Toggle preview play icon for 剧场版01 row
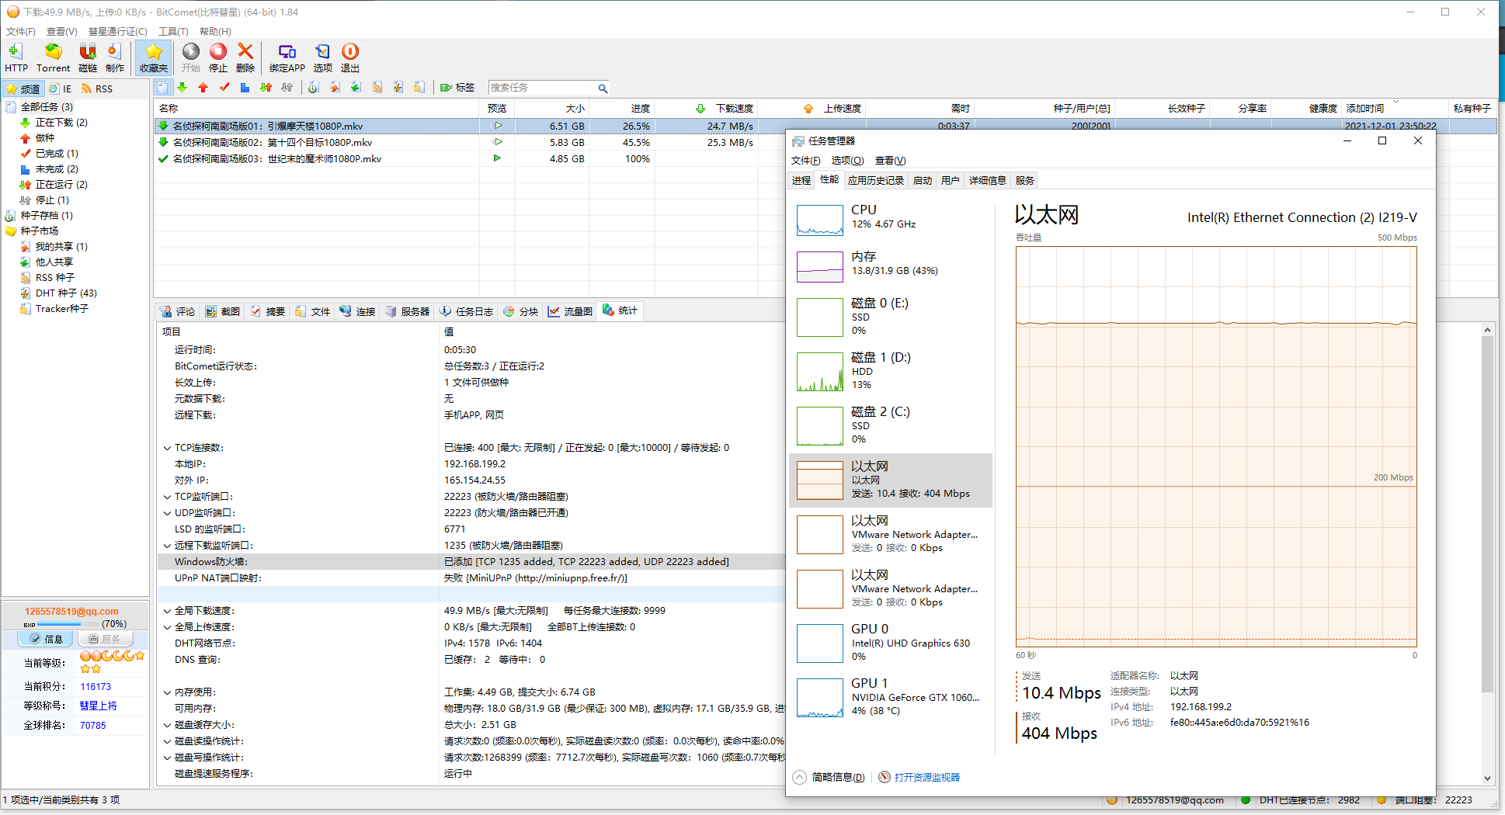Viewport: 1505px width, 815px height. click(498, 126)
